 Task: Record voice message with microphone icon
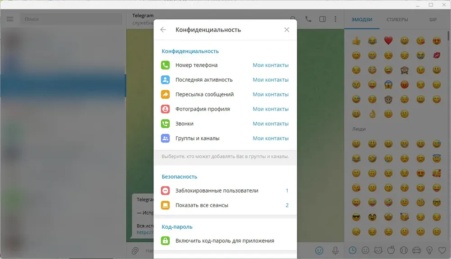335,251
